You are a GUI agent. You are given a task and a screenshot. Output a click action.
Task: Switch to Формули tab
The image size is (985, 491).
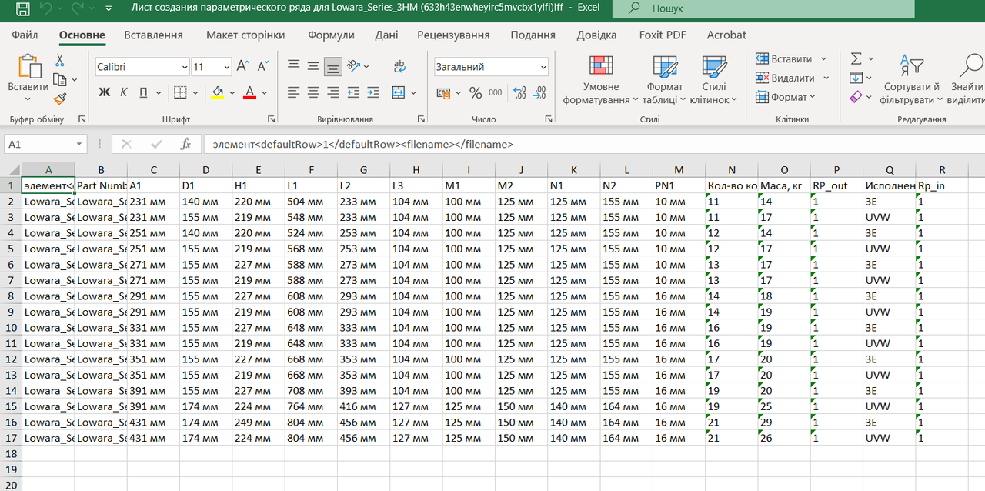click(331, 35)
